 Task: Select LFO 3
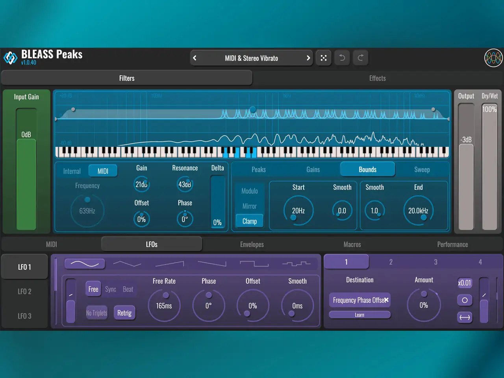tap(24, 316)
